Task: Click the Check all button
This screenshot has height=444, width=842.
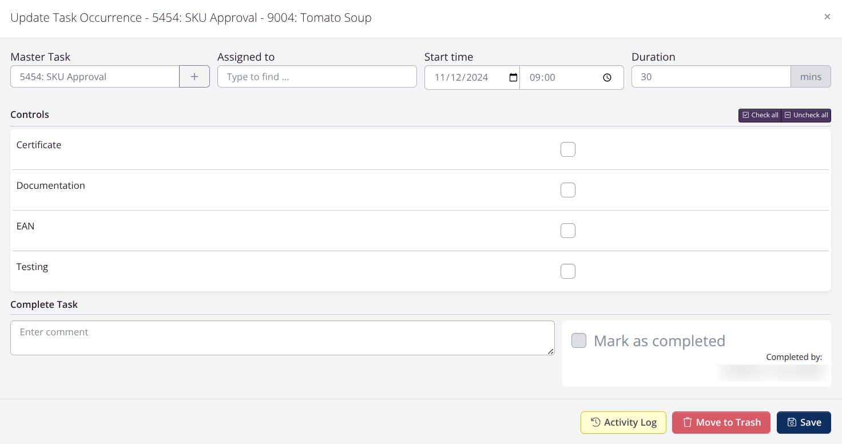Action: pos(760,115)
